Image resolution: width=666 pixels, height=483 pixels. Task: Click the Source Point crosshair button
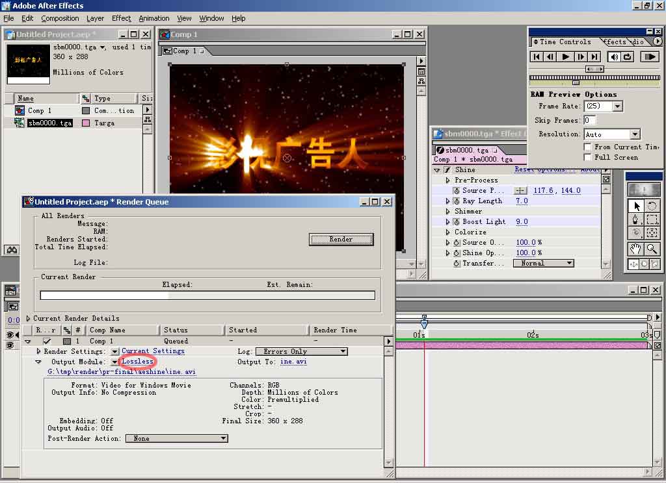520,191
